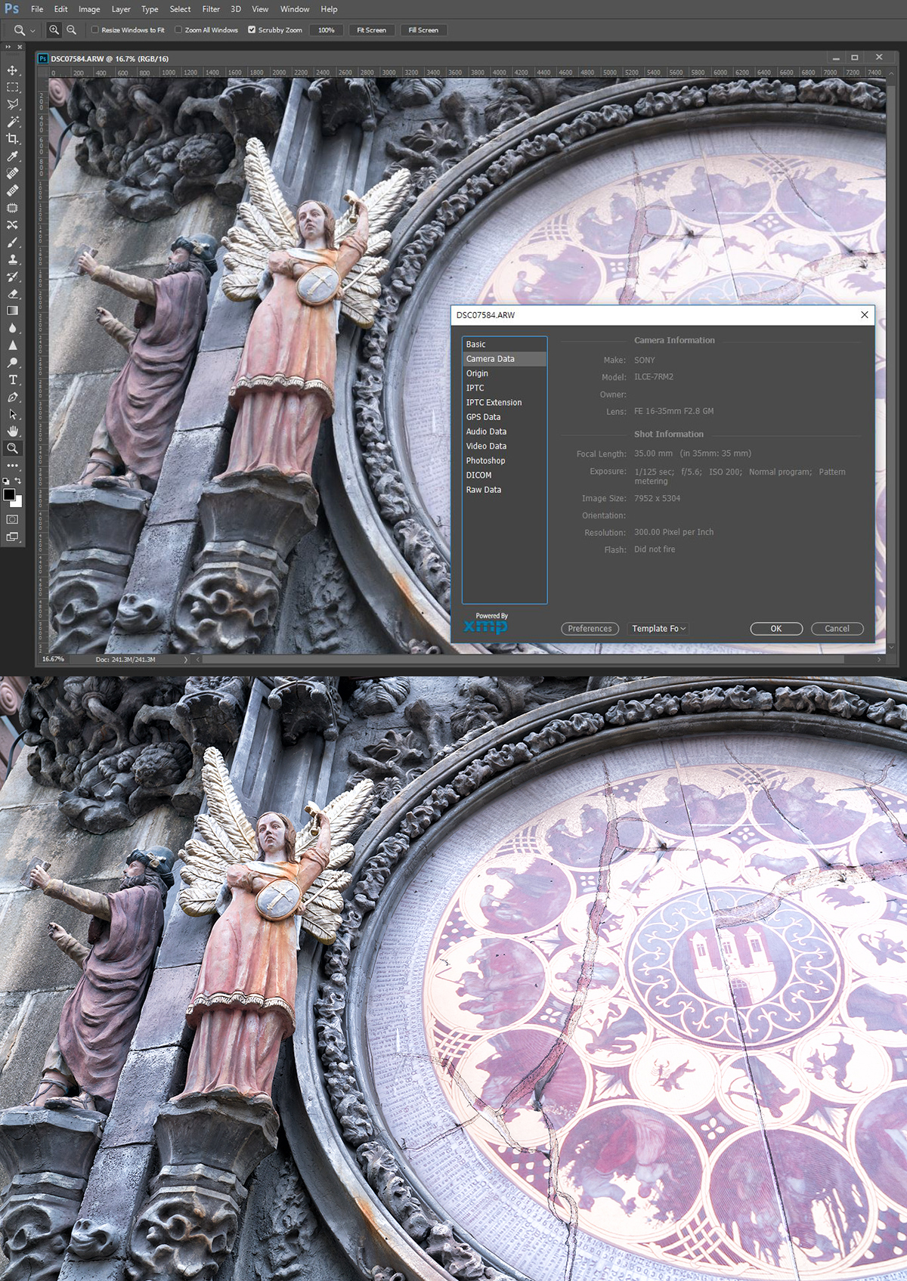This screenshot has height=1281, width=907.
Task: Select the Crop tool
Action: (x=12, y=139)
